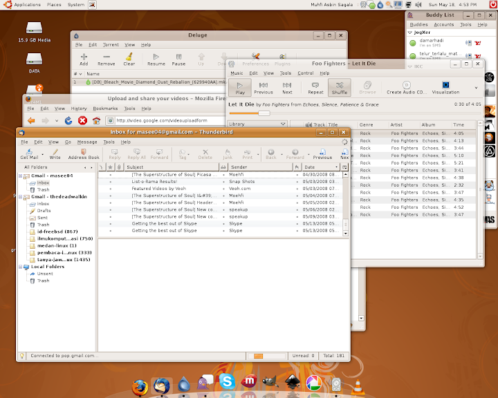Click Previous in Thunderbird toolbar

322,154
